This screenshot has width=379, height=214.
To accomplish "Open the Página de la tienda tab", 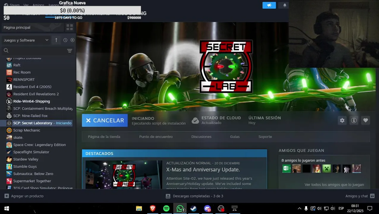I will [x=104, y=137].
